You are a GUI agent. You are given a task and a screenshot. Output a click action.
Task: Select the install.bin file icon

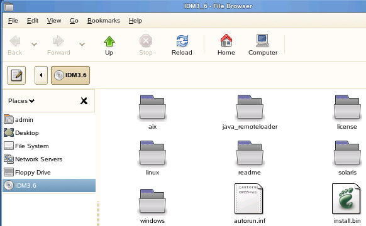[x=347, y=199]
